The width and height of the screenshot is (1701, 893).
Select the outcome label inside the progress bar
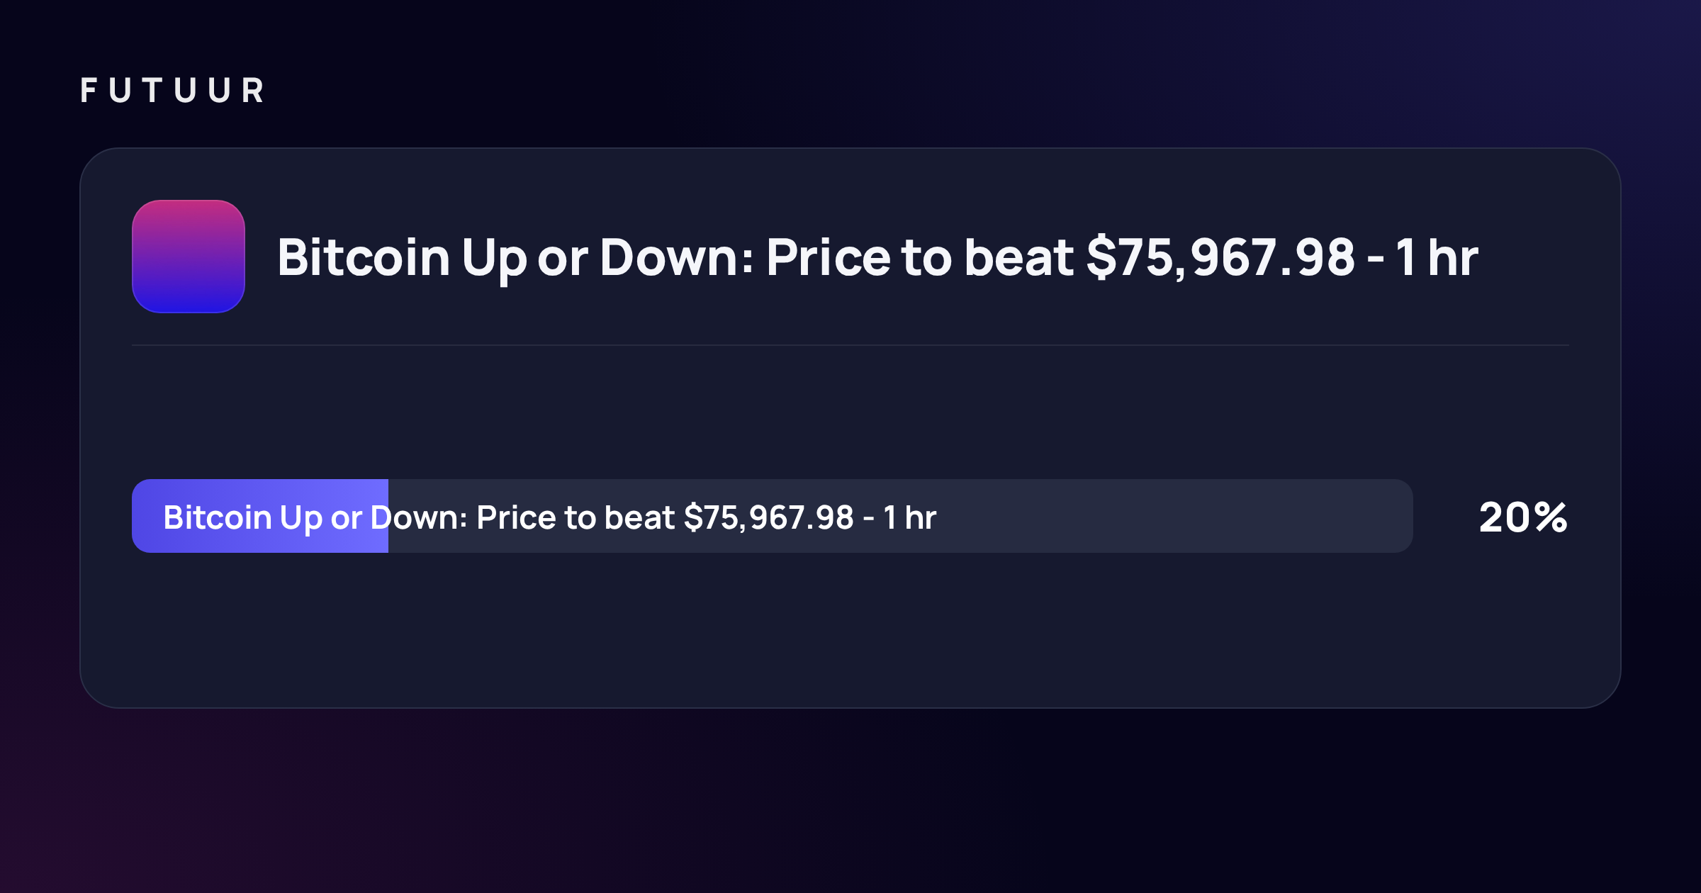(x=550, y=517)
